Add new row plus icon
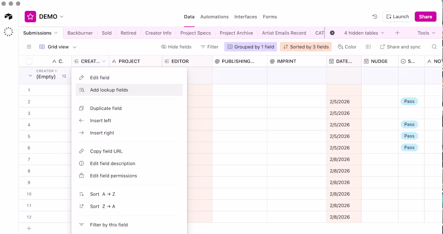The width and height of the screenshot is (443, 234). click(x=29, y=228)
